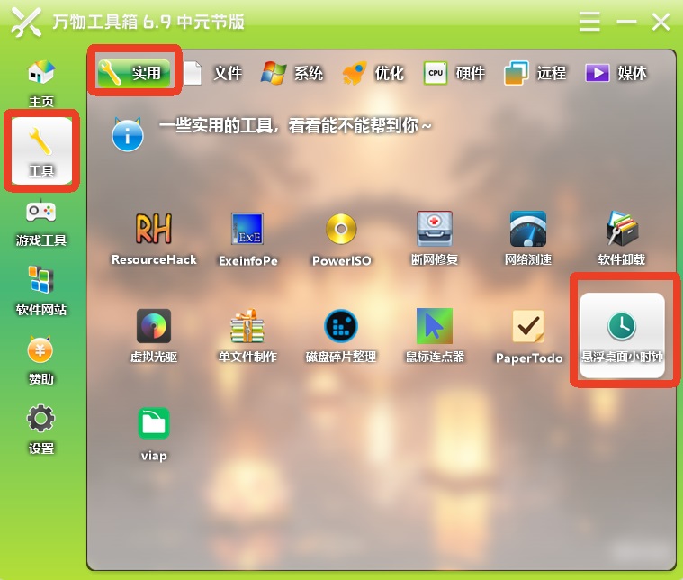Click the blue info cat icon

[127, 134]
